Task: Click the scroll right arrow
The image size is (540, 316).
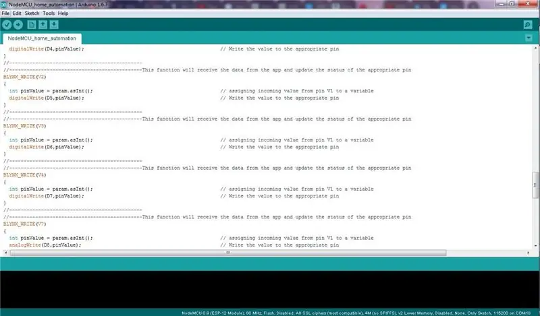Action: 528,253
